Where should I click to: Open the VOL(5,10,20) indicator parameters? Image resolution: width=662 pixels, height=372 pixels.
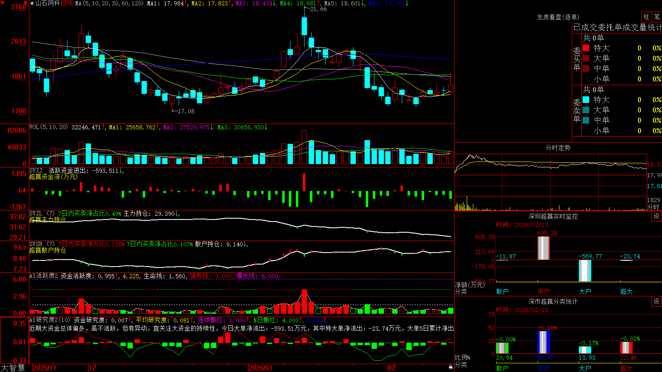pyautogui.click(x=48, y=127)
